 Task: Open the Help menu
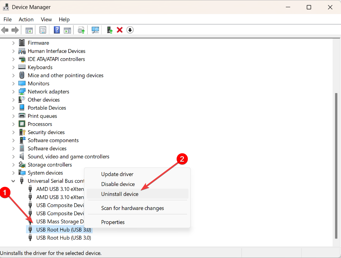64,19
